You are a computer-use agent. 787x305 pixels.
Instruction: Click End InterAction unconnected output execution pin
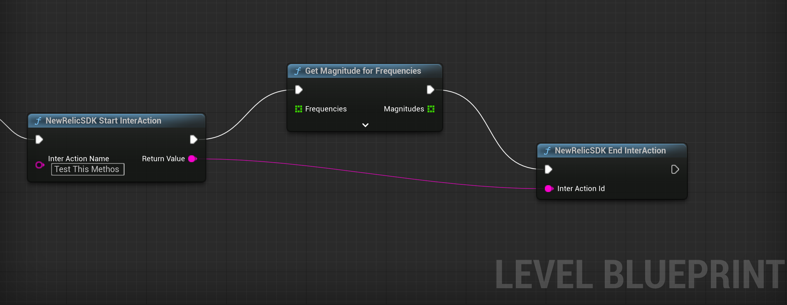pyautogui.click(x=675, y=169)
